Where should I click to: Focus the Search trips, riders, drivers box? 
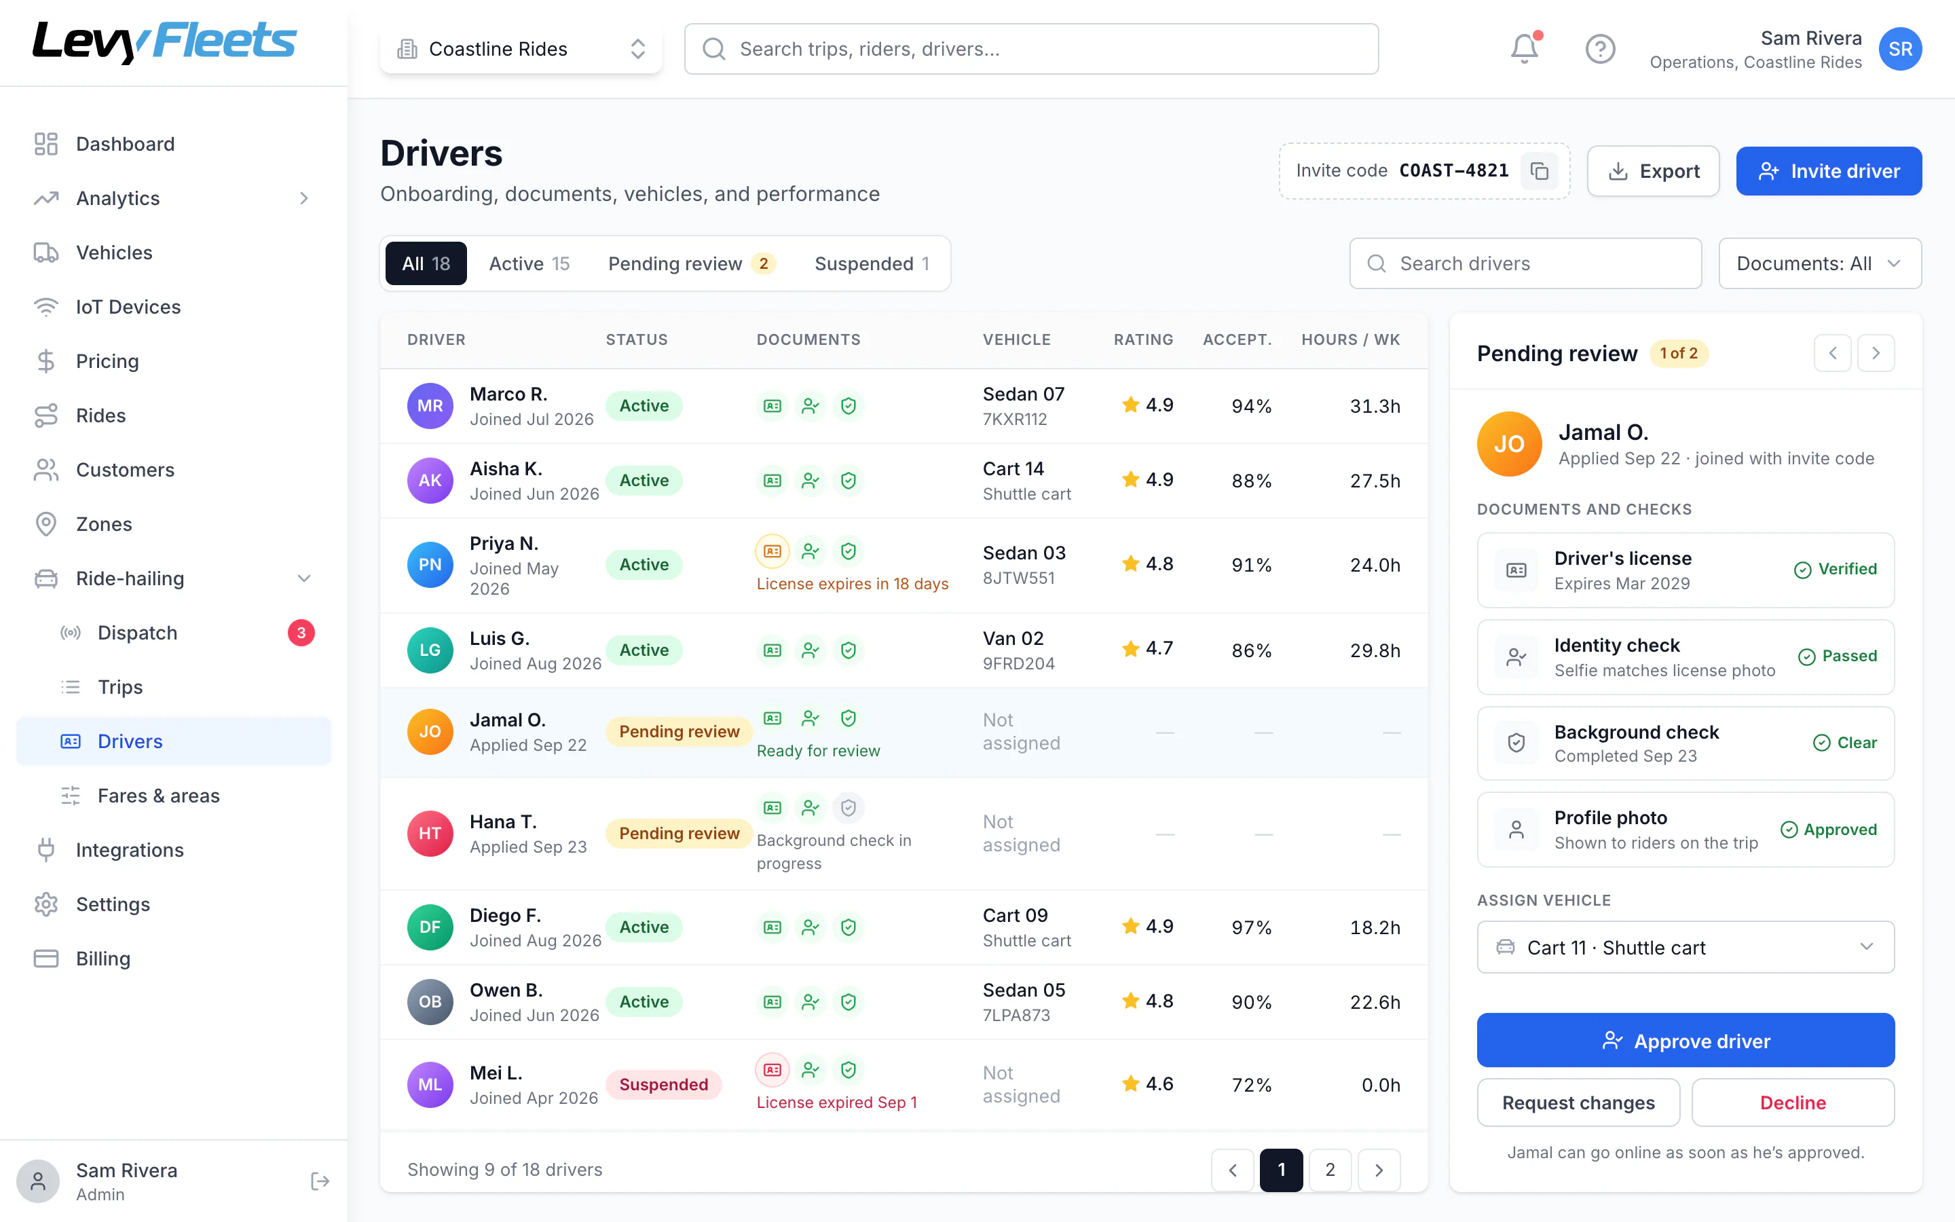pyautogui.click(x=1031, y=48)
